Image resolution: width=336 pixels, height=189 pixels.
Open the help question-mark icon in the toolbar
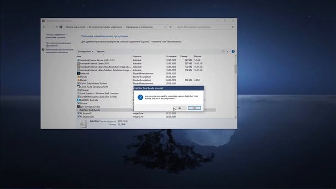pos(233,51)
